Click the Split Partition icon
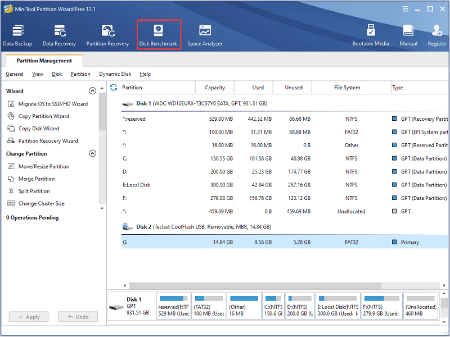 click(11, 191)
